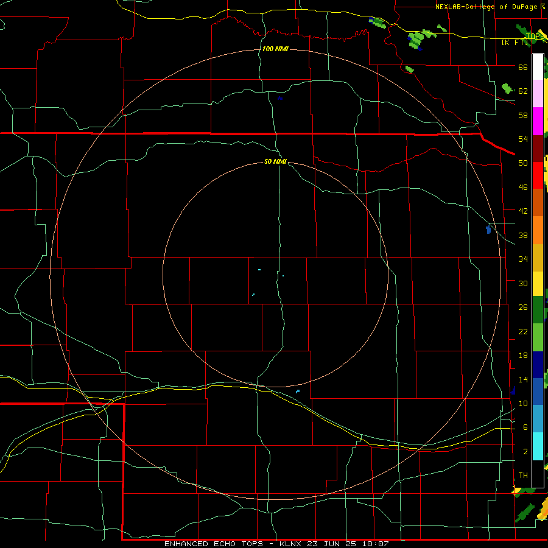This screenshot has height=548, width=548.
Task: Click the black TH threshold legend swatch
Action: click(538, 474)
